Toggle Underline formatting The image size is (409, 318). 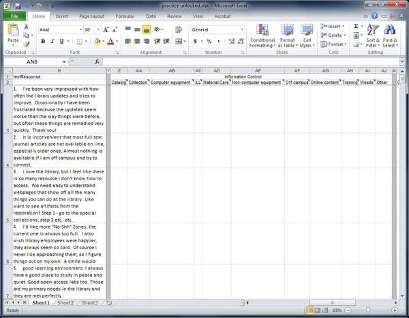coord(62,42)
